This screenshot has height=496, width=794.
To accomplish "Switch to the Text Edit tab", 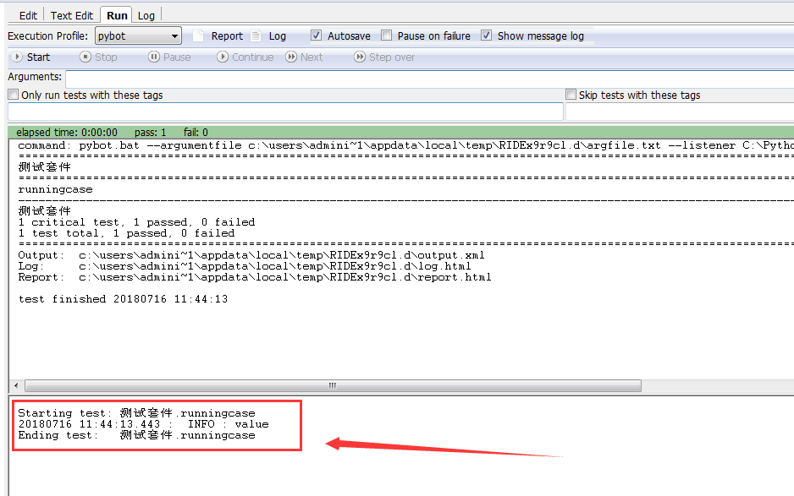I will point(71,16).
